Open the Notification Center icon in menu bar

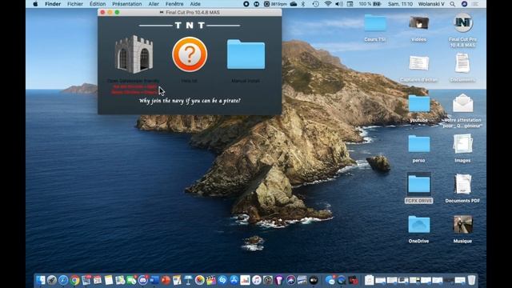click(x=475, y=4)
